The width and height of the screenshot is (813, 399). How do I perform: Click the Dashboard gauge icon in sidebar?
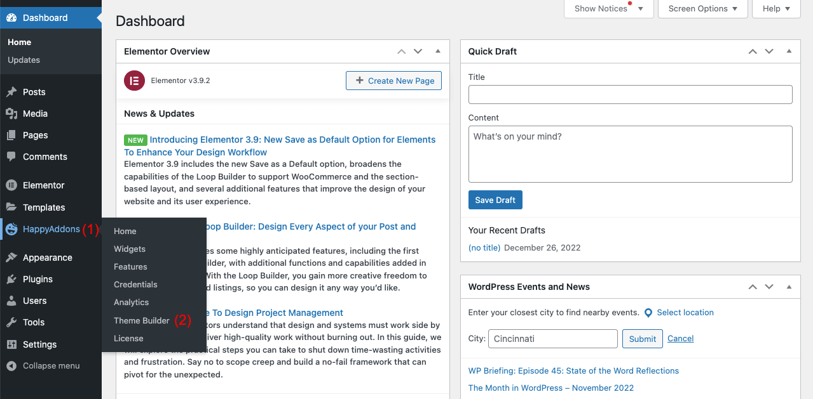11,18
